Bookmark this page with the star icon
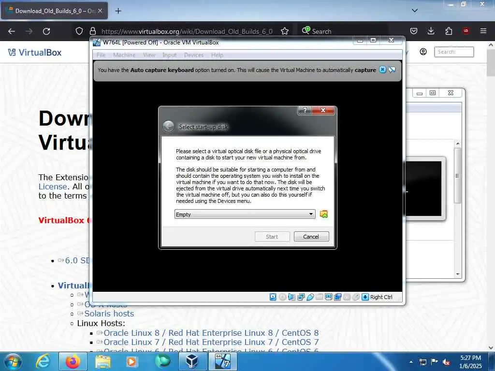495x371 pixels. [x=285, y=31]
